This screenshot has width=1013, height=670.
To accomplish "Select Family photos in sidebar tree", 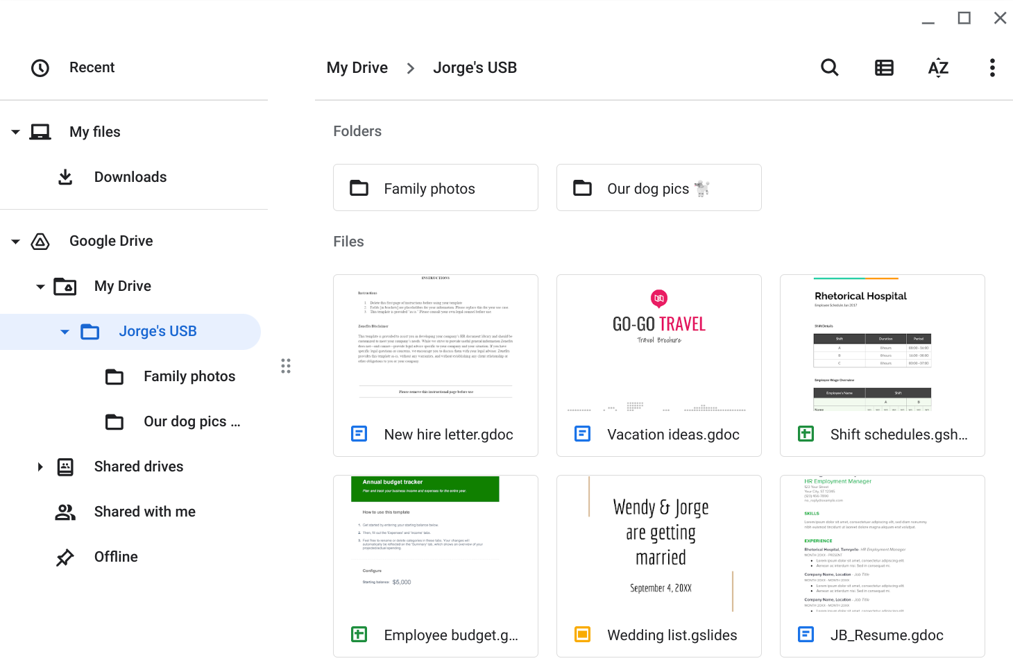I will (x=189, y=376).
